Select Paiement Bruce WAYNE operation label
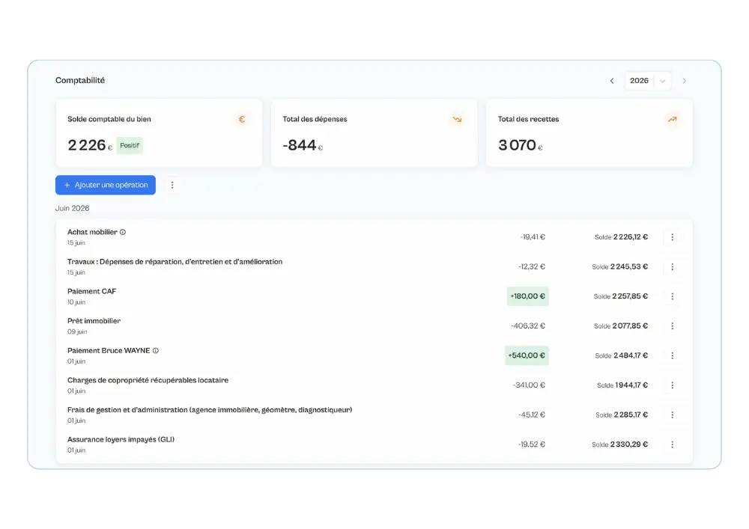This screenshot has height=529, width=749. [x=109, y=351]
